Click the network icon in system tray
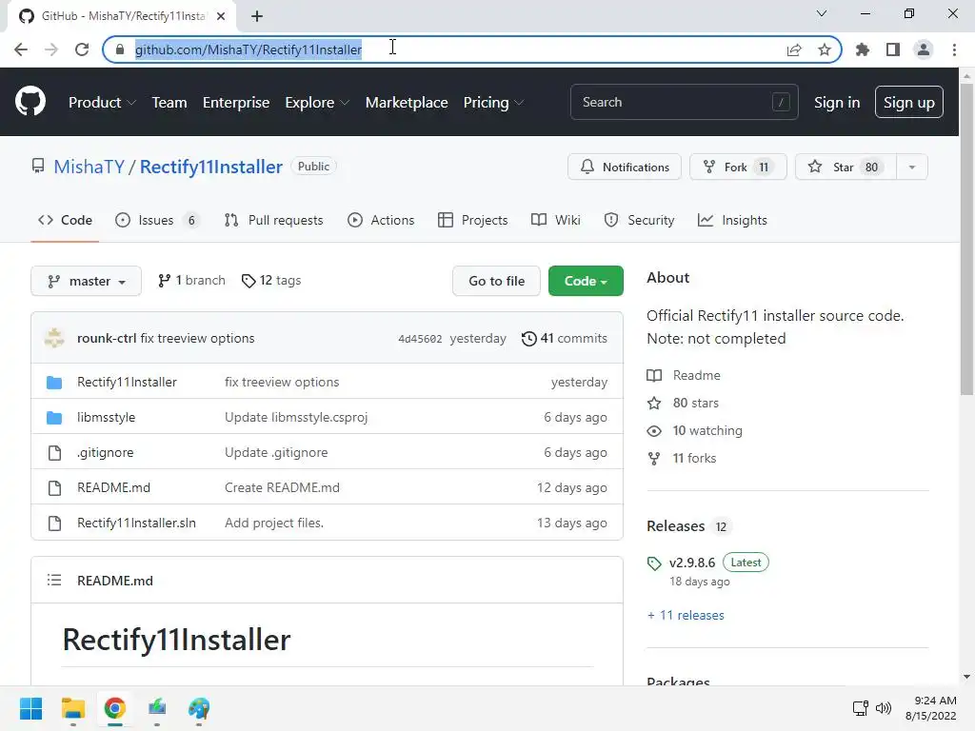The width and height of the screenshot is (975, 731). pos(860,708)
